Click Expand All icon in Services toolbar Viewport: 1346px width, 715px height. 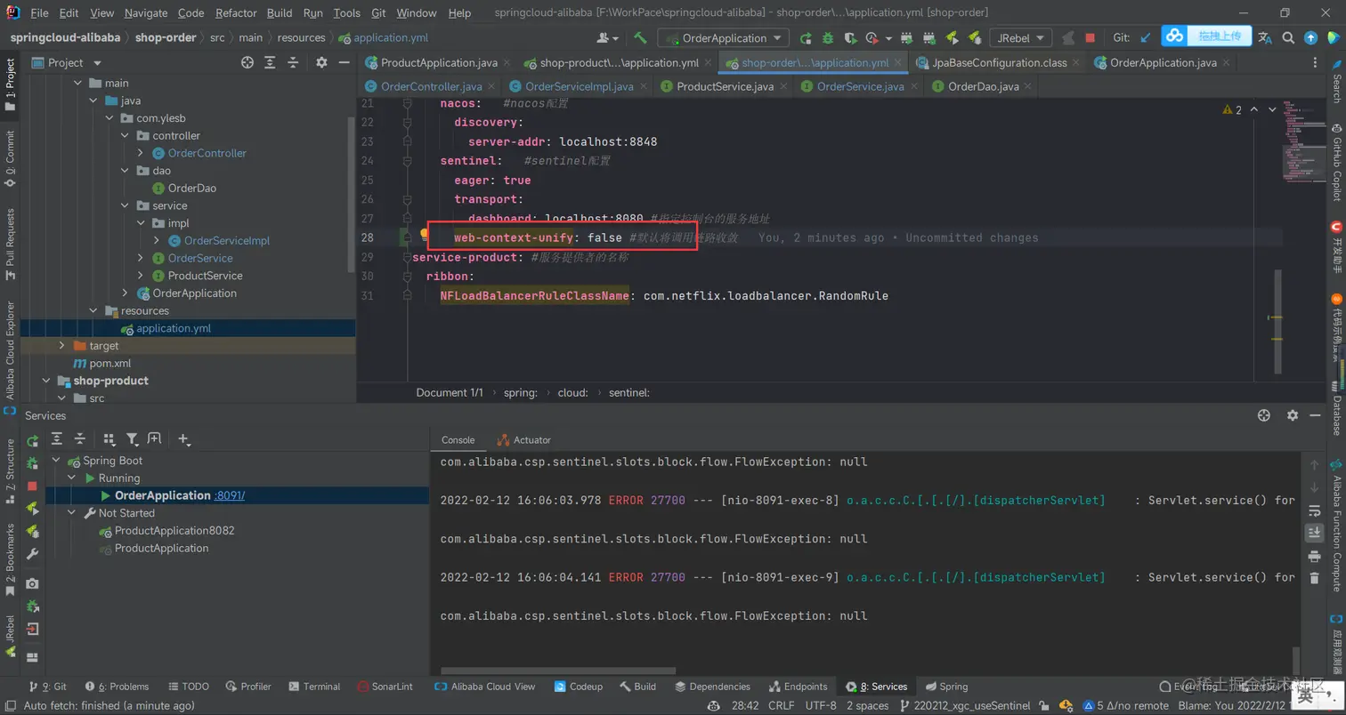pyautogui.click(x=57, y=438)
